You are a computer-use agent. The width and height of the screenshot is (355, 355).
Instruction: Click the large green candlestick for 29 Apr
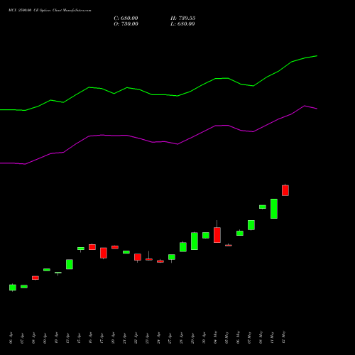pyautogui.click(x=195, y=241)
